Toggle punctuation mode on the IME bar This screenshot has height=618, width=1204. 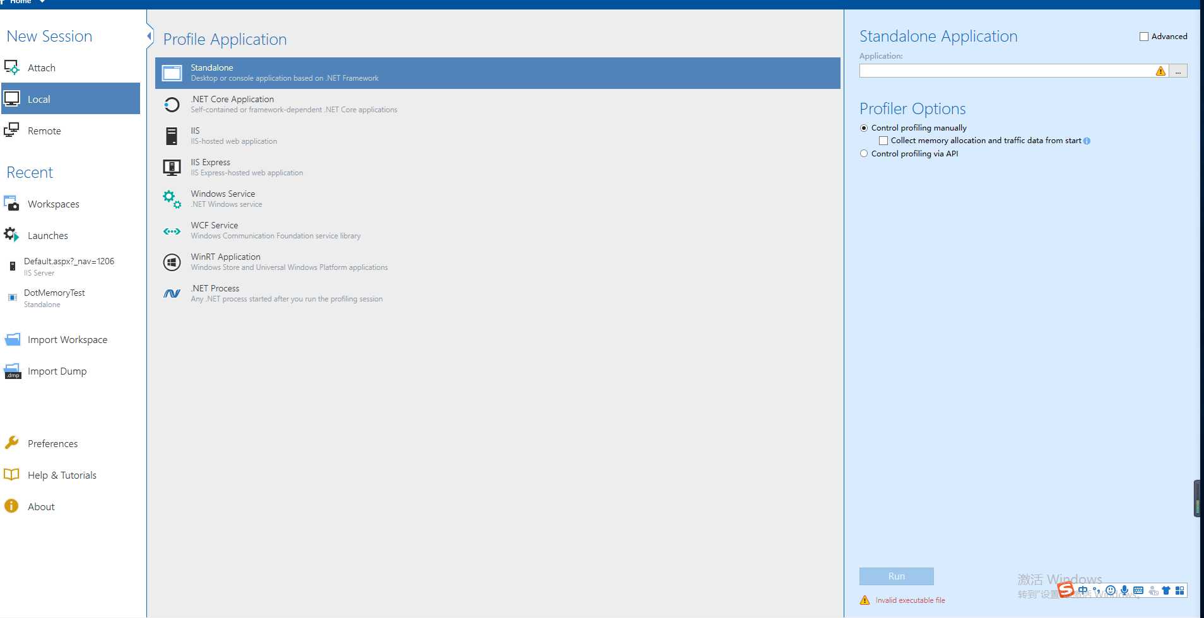click(1097, 591)
